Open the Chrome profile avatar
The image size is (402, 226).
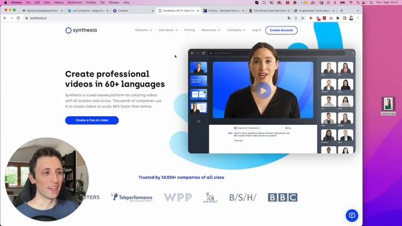[x=351, y=18]
